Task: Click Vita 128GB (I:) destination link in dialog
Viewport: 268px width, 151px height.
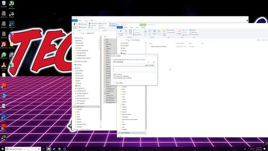Action: tap(142, 60)
